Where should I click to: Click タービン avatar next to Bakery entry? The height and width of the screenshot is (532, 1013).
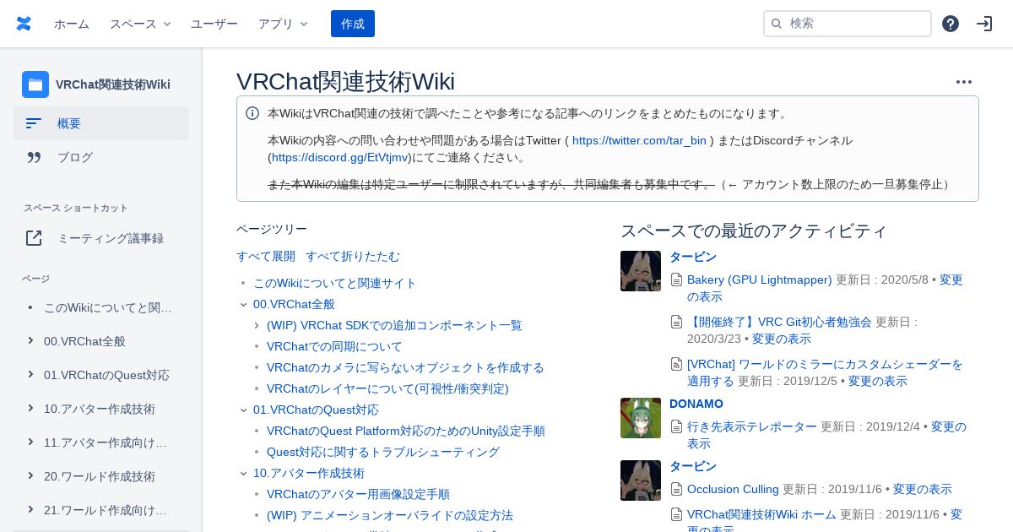click(641, 271)
